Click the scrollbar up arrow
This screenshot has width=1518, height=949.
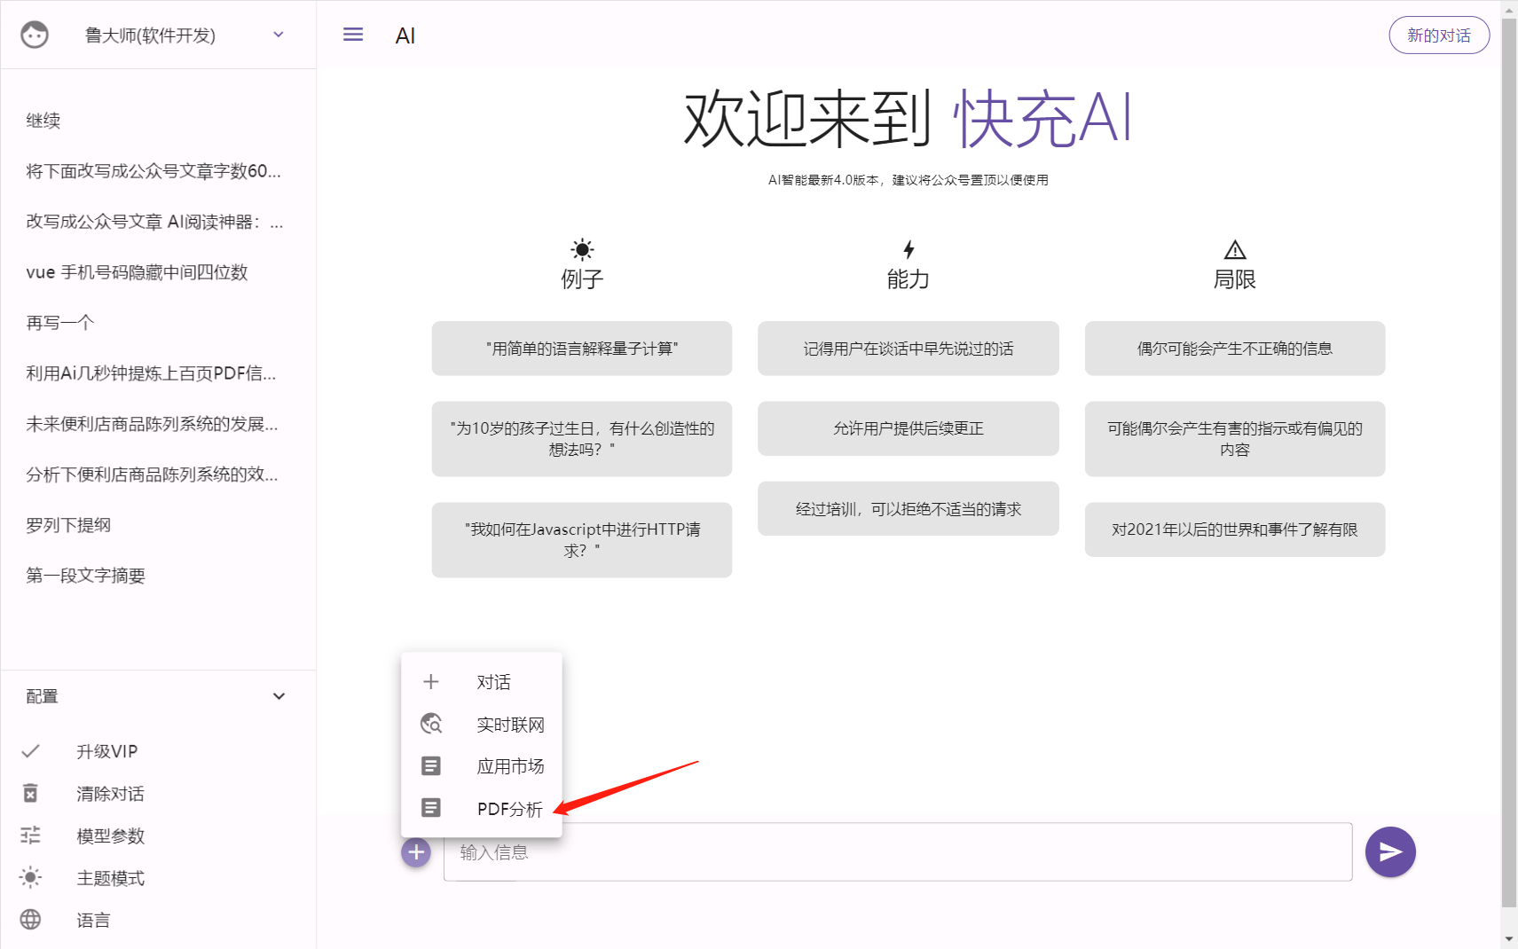point(1509,9)
